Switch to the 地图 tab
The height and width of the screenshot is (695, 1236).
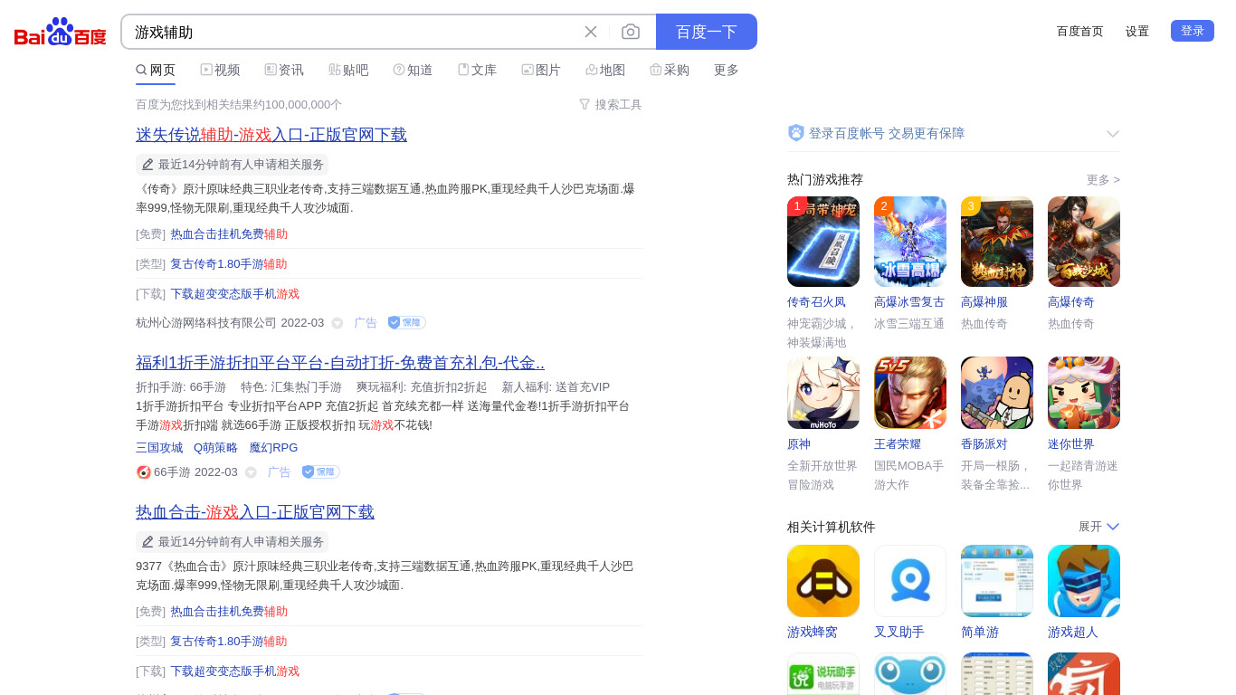pos(605,70)
